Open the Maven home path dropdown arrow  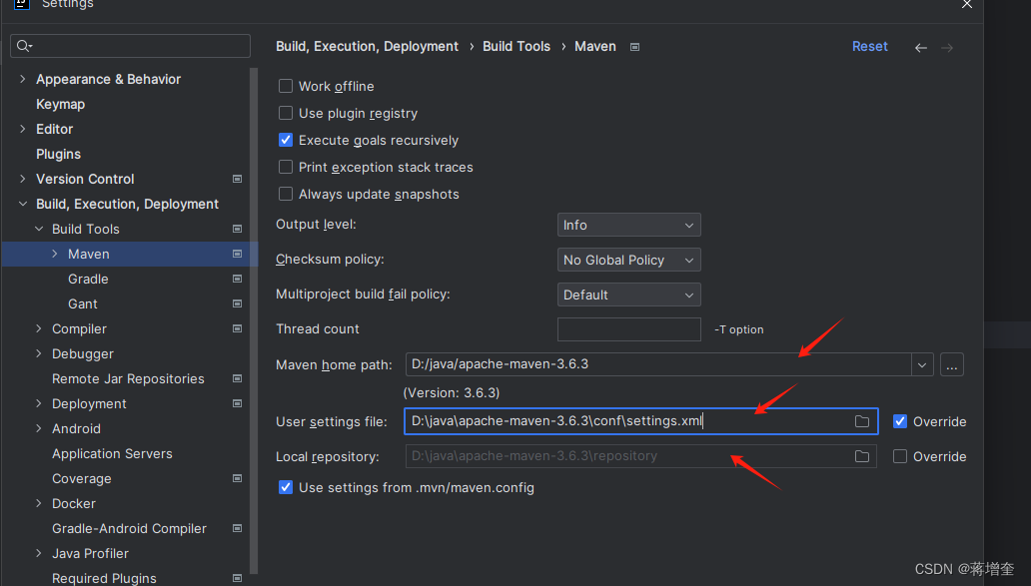click(x=922, y=364)
